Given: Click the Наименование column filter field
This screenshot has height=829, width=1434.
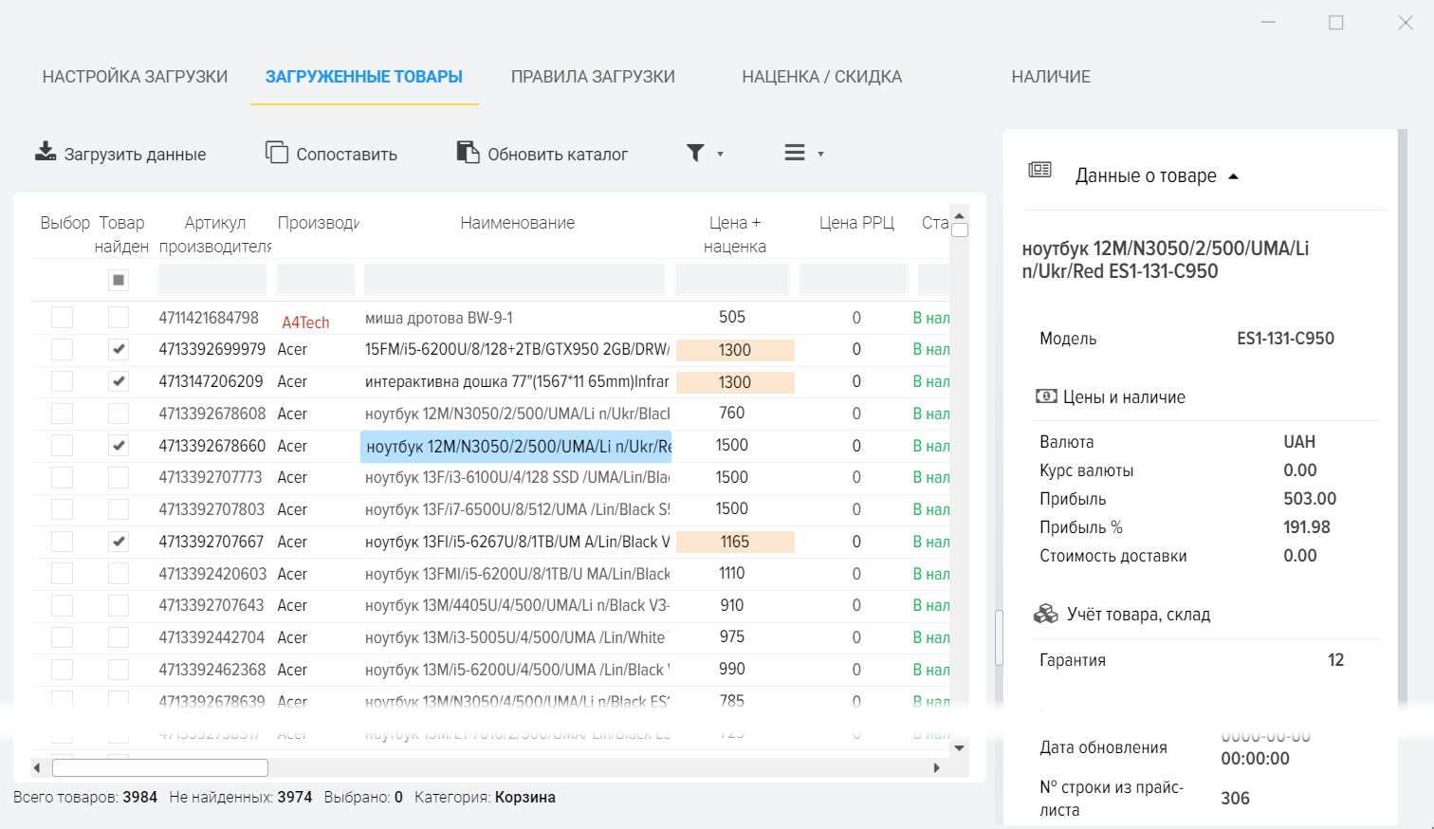Looking at the screenshot, I should [x=514, y=280].
